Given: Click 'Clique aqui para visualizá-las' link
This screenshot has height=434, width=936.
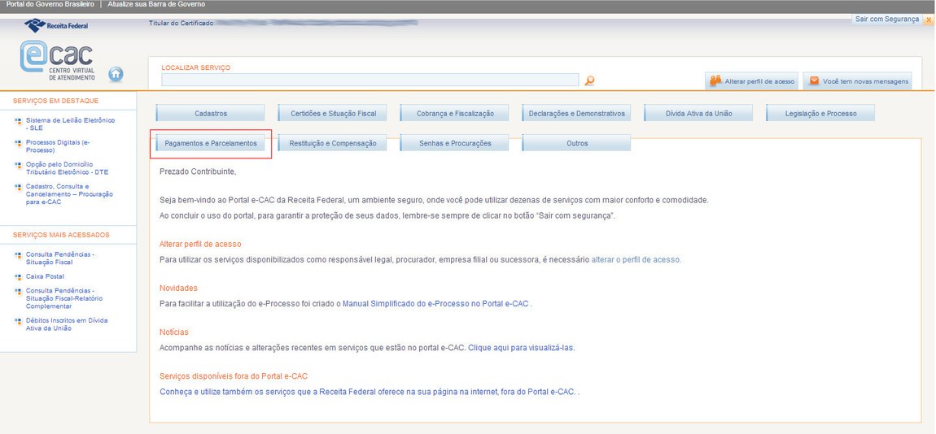Looking at the screenshot, I should [521, 347].
